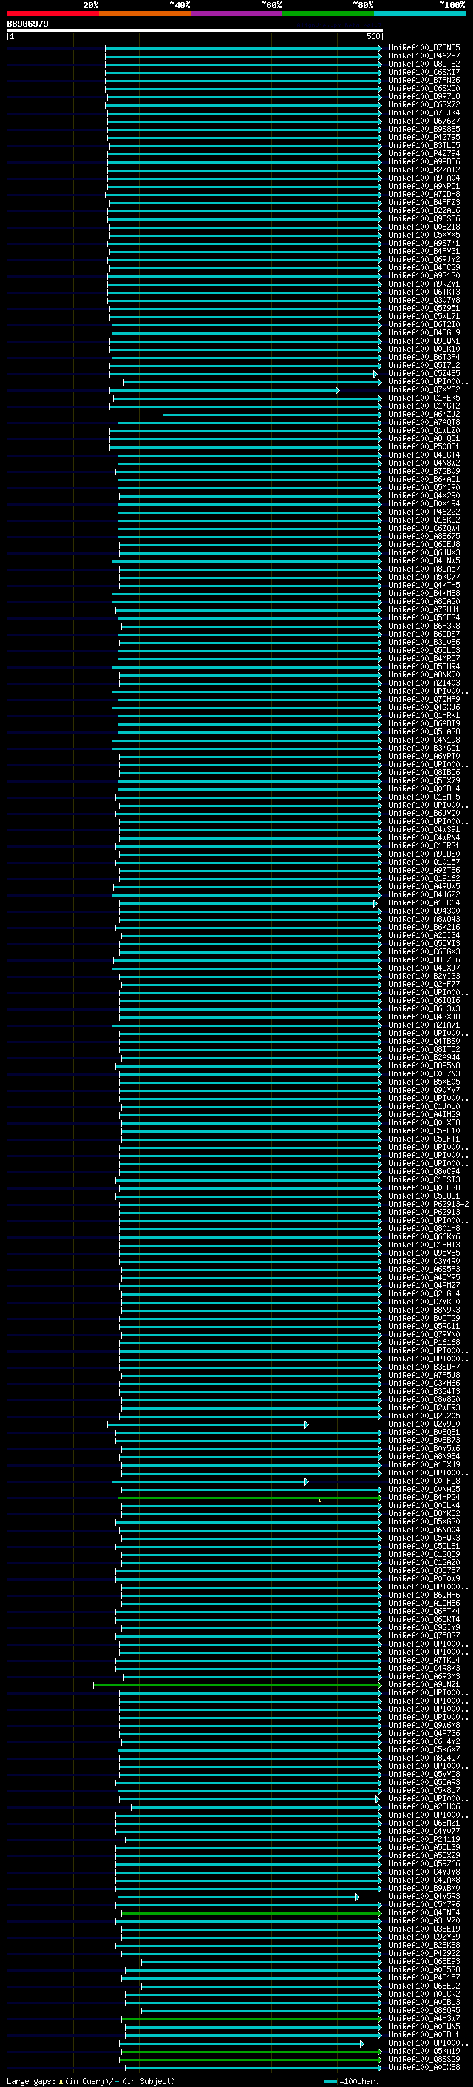This screenshot has width=473, height=2087.
Task: Select the cyan ~100% identity color segment
Action: pos(421,13)
